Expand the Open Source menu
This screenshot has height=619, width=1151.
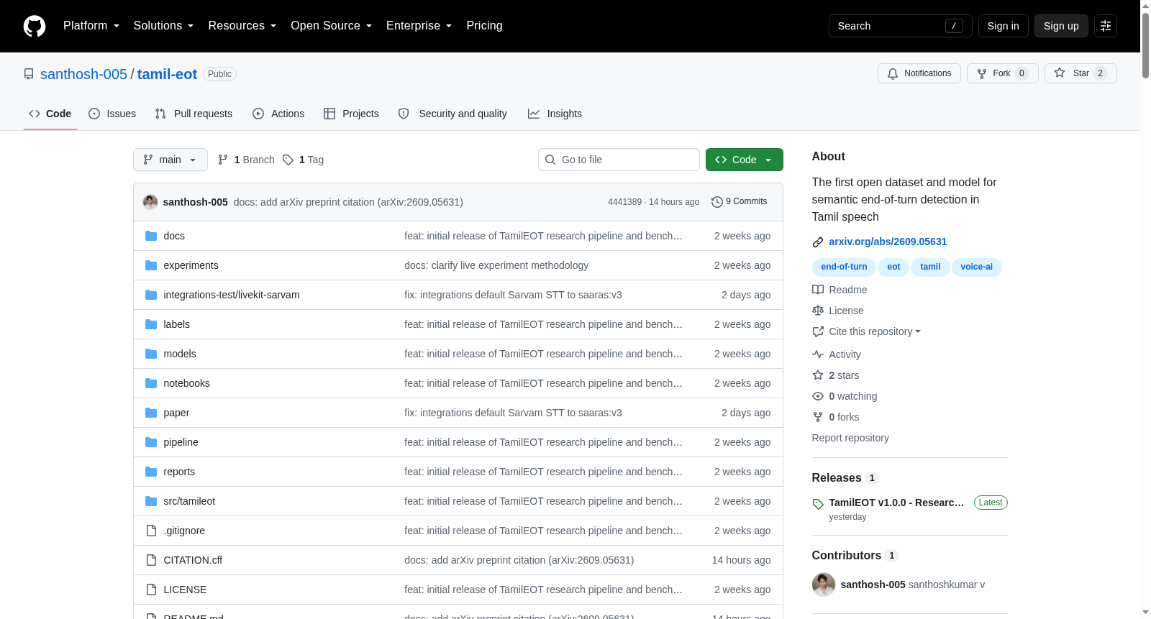click(331, 26)
